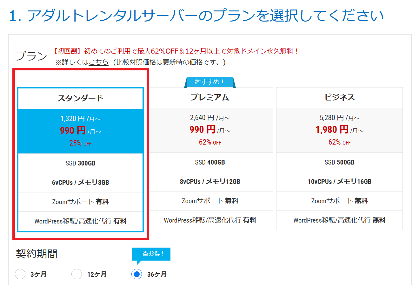Click 10vCPUs / メモリ16GB spec row
Image resolution: width=419 pixels, height=285 pixels.
[339, 182]
